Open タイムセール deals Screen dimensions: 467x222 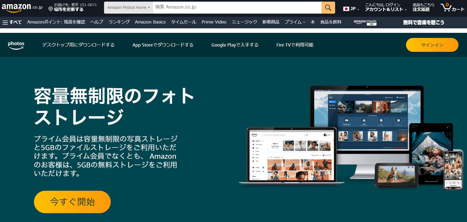[x=183, y=22]
